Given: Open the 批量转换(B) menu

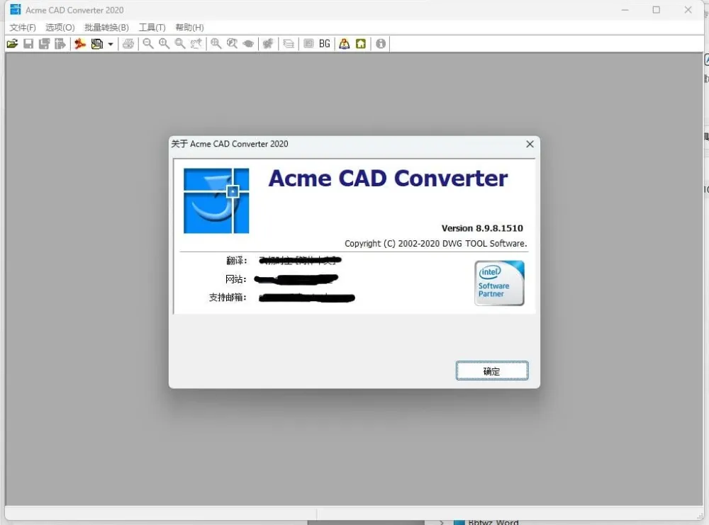Looking at the screenshot, I should point(105,27).
